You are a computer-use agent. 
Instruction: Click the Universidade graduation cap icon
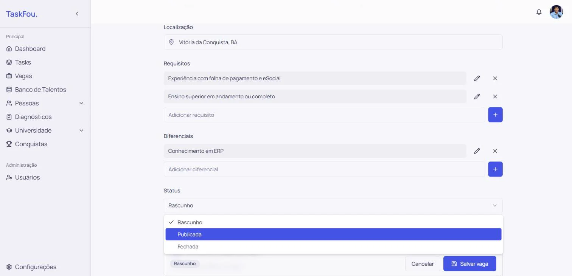[x=9, y=130]
